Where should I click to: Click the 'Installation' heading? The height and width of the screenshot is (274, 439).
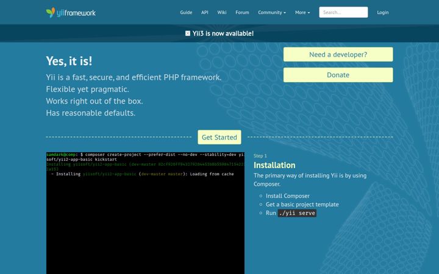tap(274, 165)
